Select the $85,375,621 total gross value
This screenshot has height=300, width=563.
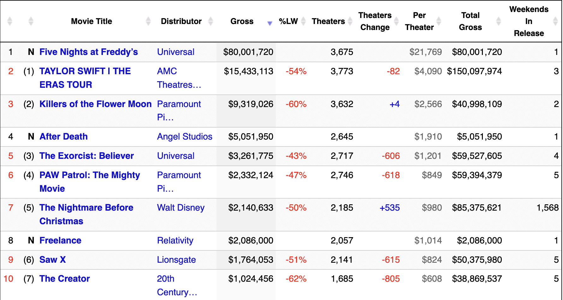click(477, 207)
